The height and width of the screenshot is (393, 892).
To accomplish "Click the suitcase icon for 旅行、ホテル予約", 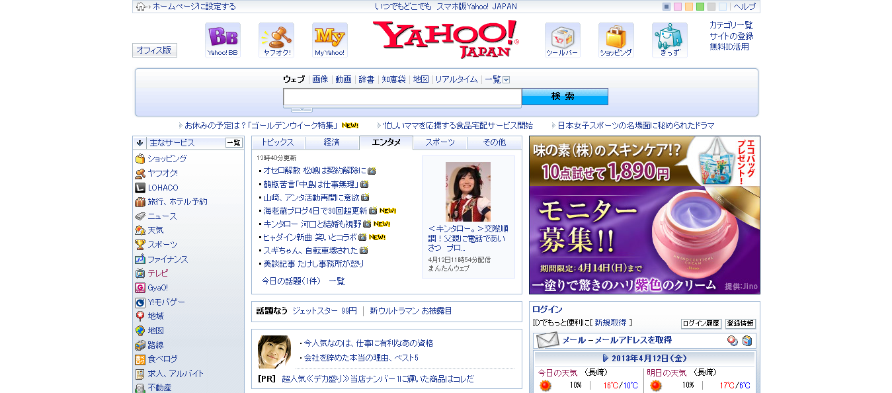I will (140, 202).
